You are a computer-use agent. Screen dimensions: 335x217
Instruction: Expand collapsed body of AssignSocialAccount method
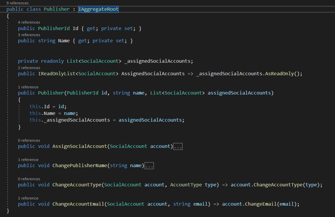[178, 146]
